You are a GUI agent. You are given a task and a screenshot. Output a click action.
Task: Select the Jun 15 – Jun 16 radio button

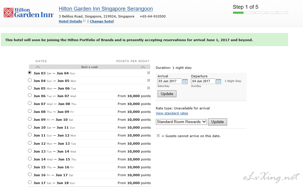(x=30, y=166)
